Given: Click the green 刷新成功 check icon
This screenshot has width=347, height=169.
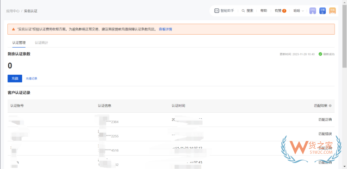Looking at the screenshot, I should (x=320, y=54).
